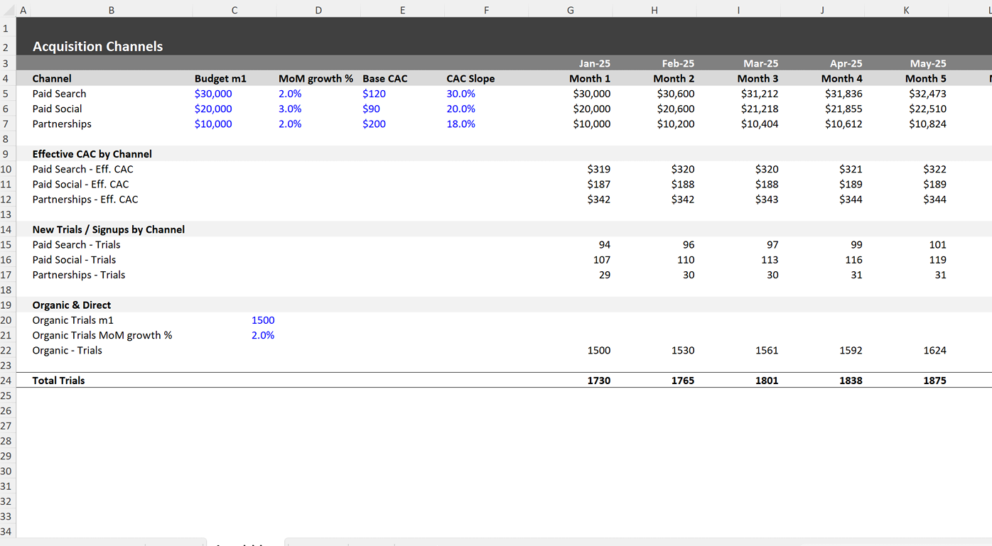The width and height of the screenshot is (992, 546).
Task: Select Organic Trials m1 input 1500
Action: click(263, 320)
